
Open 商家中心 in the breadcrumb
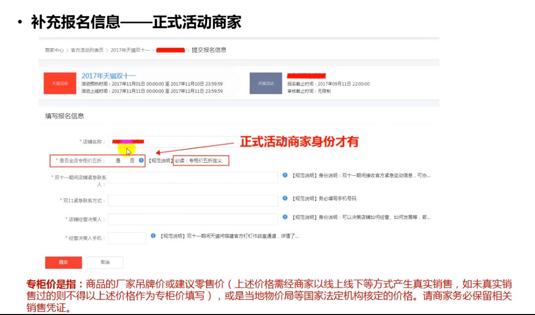point(54,50)
